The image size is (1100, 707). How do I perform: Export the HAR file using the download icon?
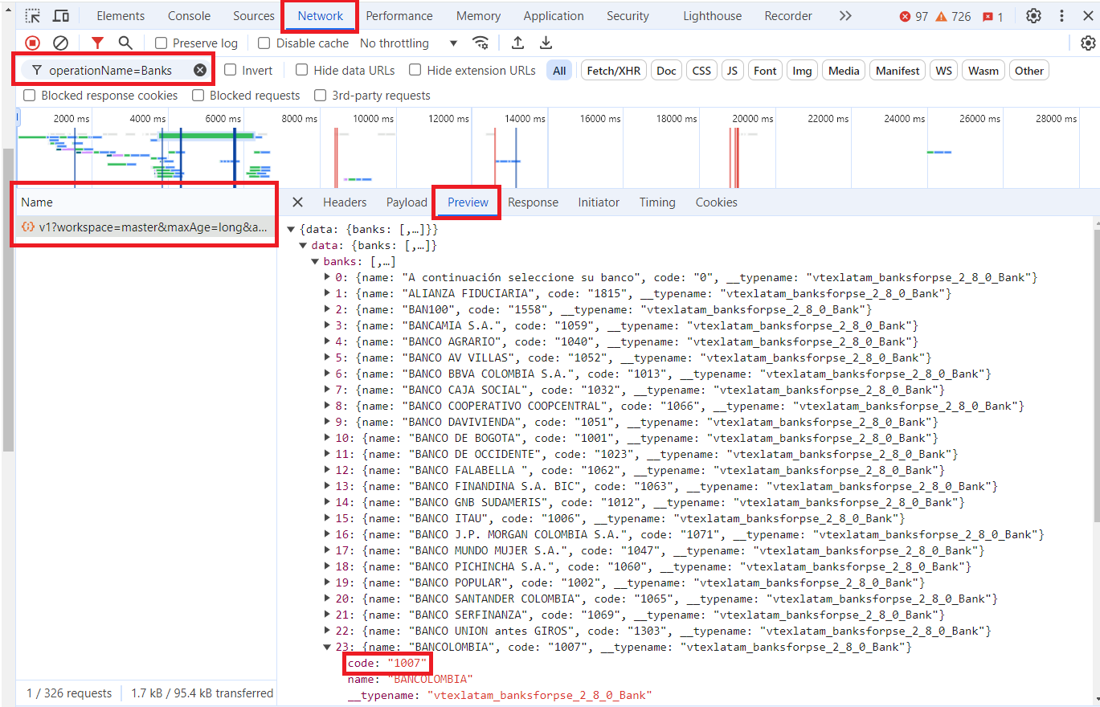point(547,43)
